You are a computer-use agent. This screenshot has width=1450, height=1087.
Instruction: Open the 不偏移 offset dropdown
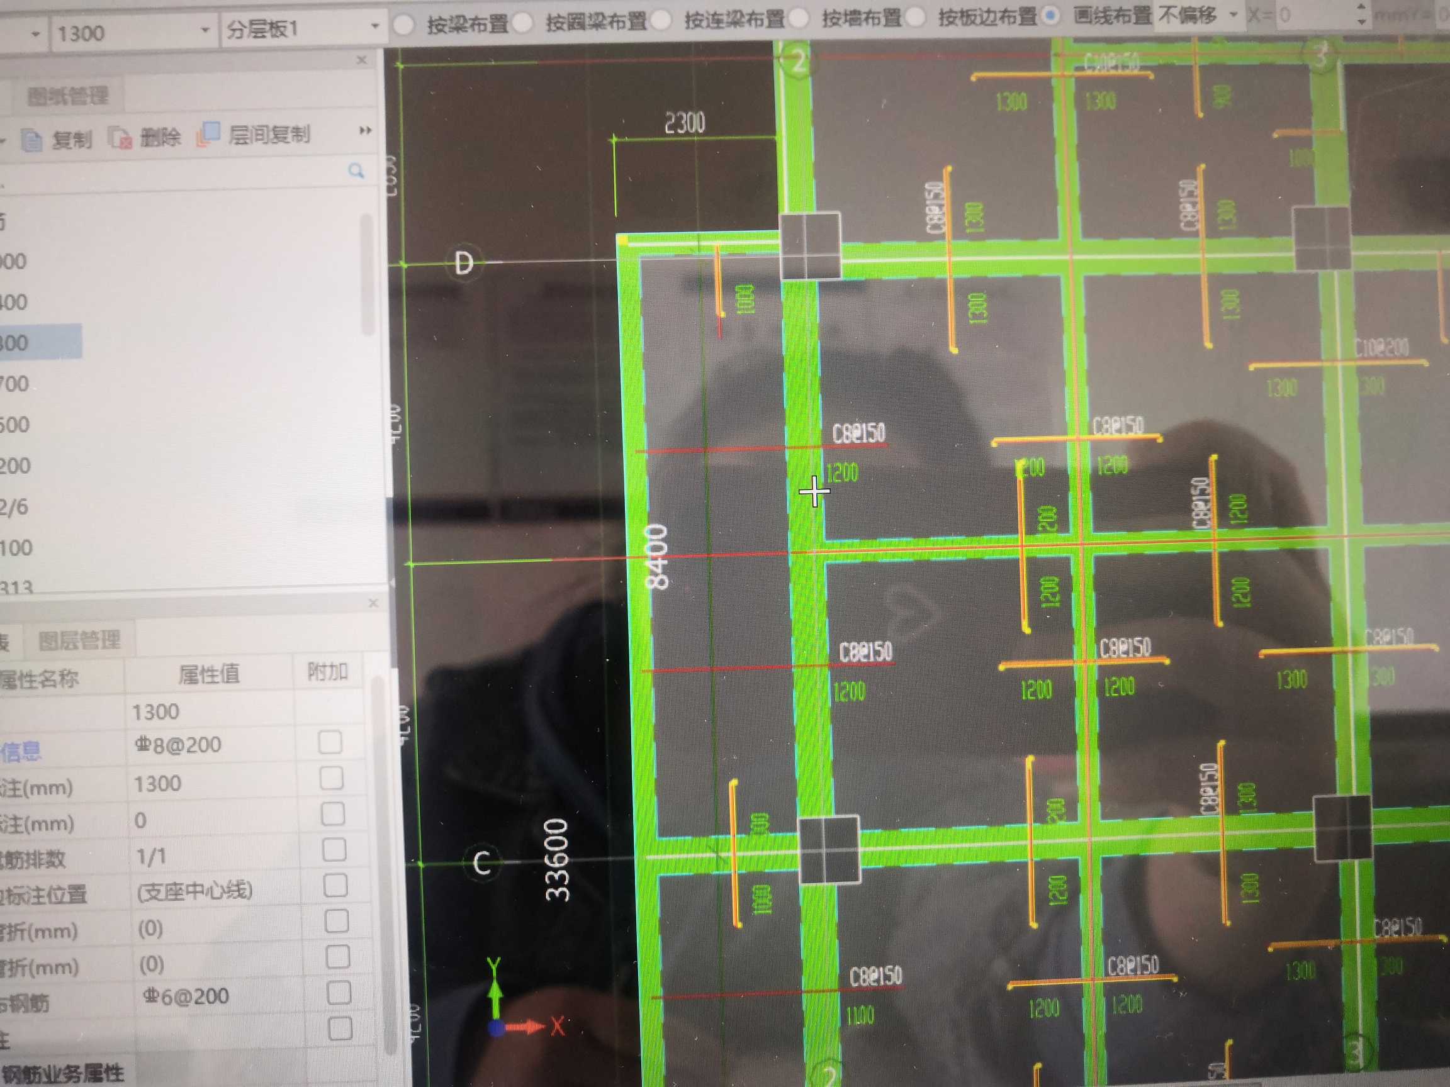[x=1233, y=14]
